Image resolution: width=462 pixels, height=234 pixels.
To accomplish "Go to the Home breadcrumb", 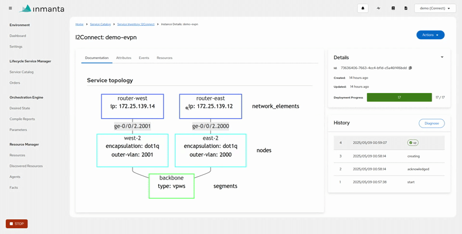I will (x=79, y=24).
